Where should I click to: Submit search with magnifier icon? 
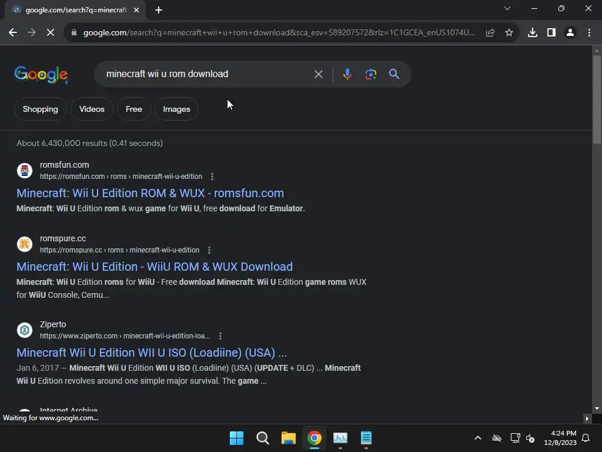394,74
